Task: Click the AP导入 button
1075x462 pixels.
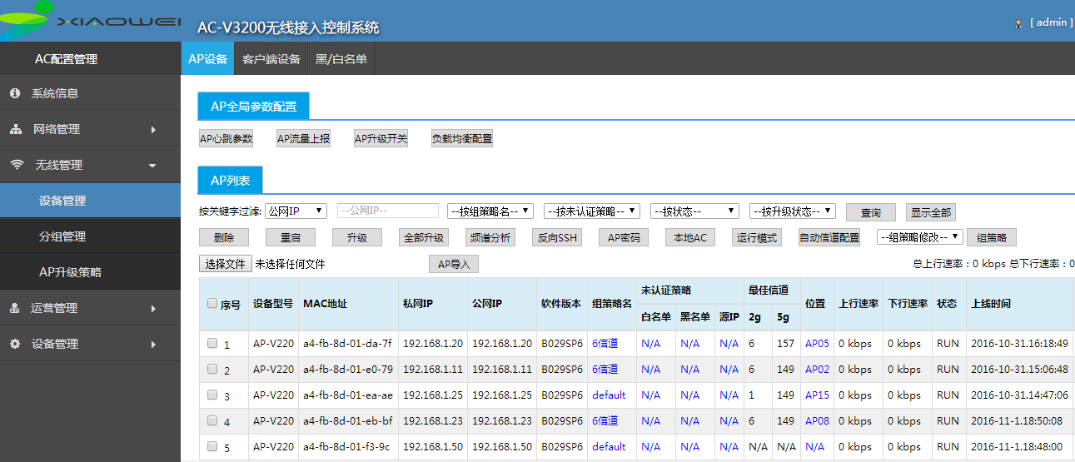Action: pos(454,264)
